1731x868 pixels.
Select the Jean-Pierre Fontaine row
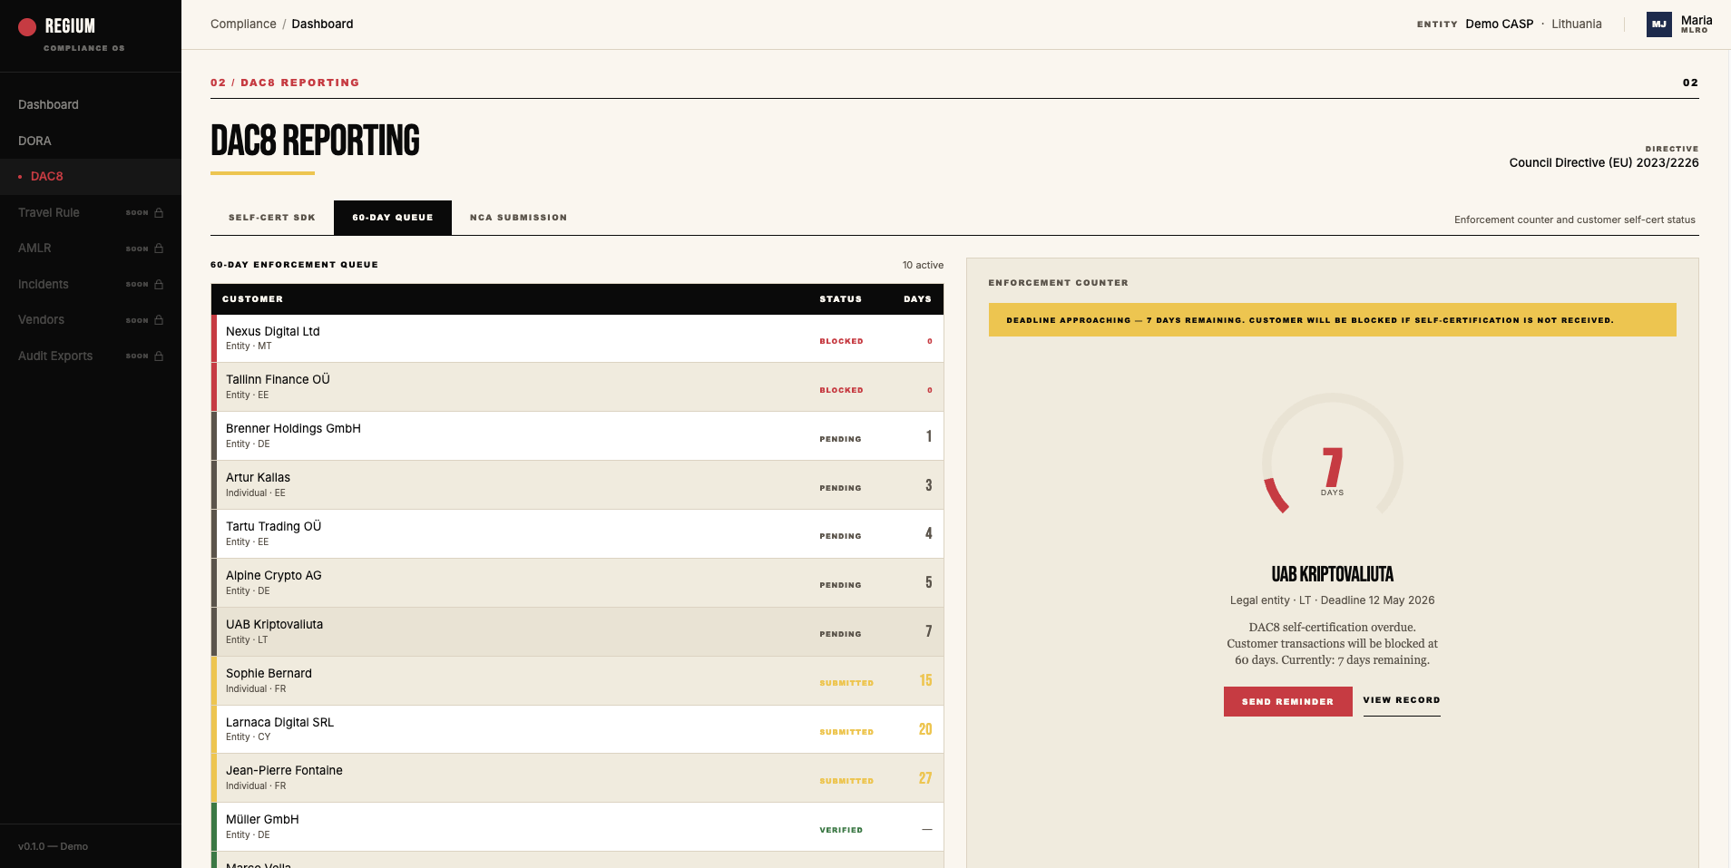pyautogui.click(x=577, y=778)
